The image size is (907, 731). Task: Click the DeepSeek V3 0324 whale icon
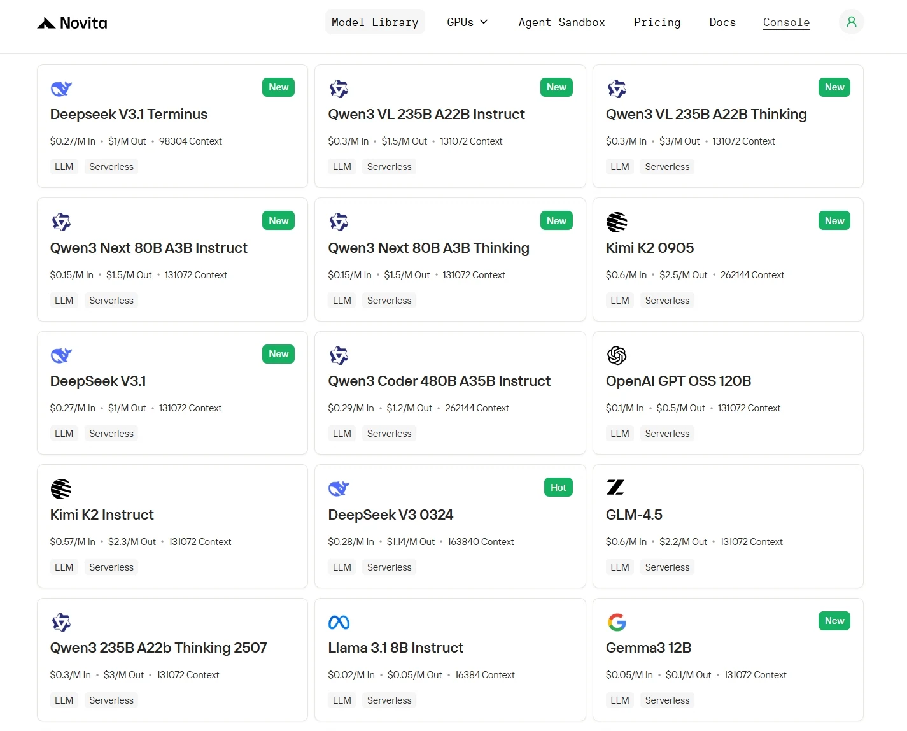click(339, 489)
